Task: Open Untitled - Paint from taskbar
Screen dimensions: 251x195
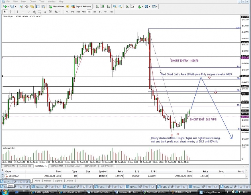Action: click(183, 192)
